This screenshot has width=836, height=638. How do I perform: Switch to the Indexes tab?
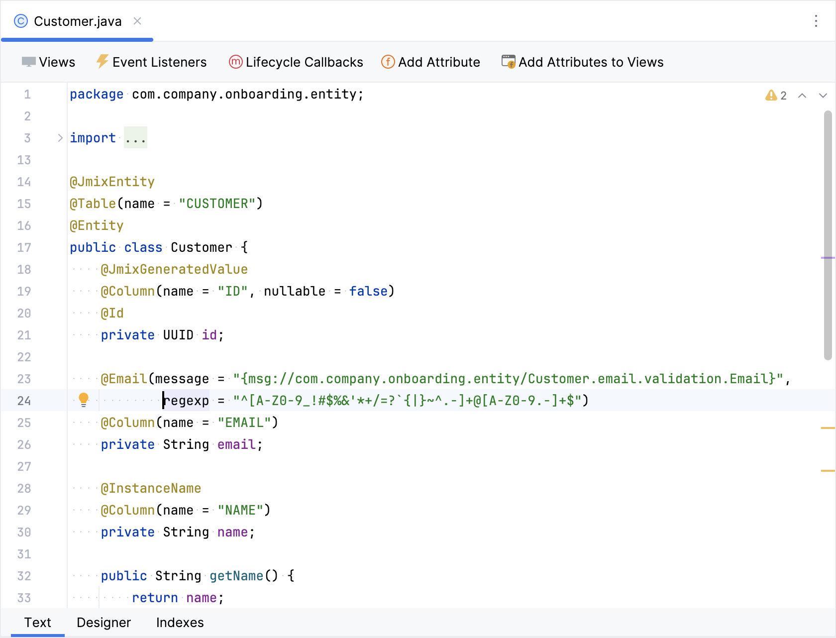click(x=180, y=623)
